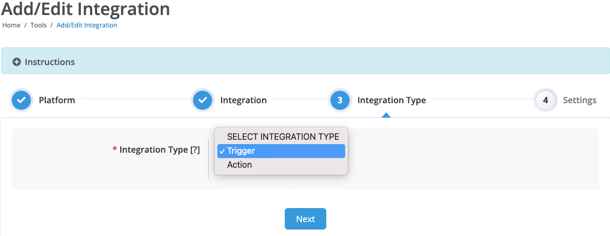
Task: Click the Platform step checkmark circle
Action: click(x=21, y=101)
